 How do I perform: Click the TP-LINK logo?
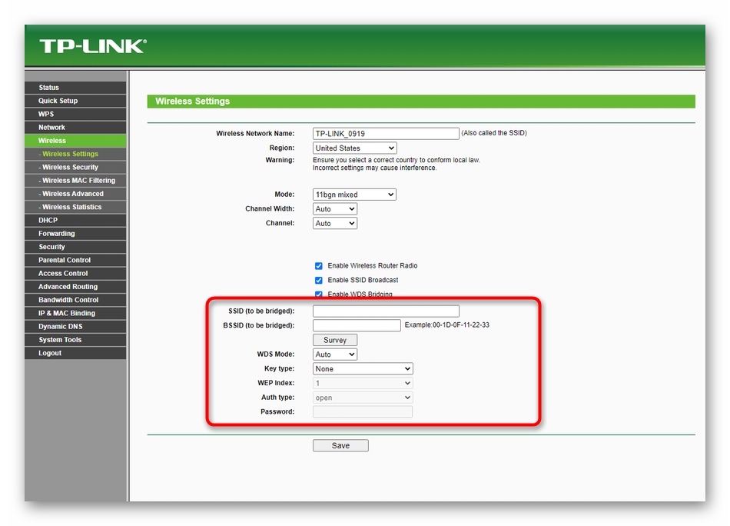click(92, 46)
